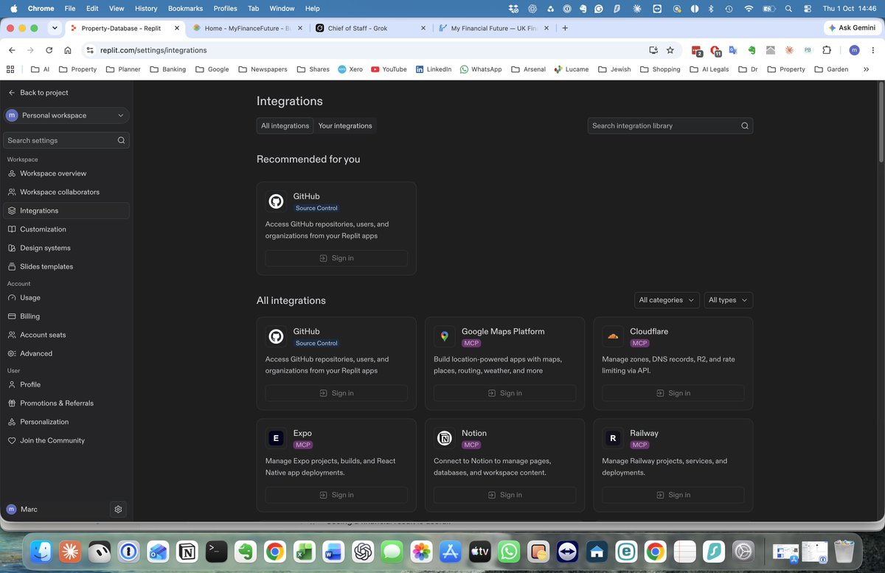Click magnifier in integration library search
The width and height of the screenshot is (885, 573).
click(745, 125)
